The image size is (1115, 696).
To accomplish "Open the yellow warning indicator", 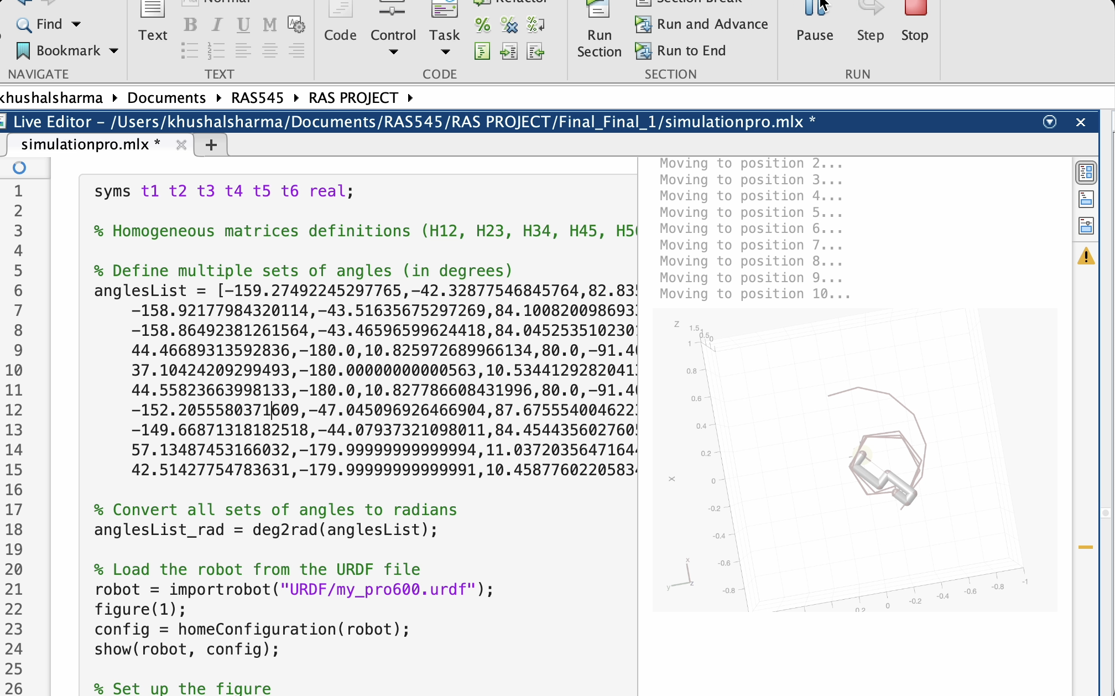I will point(1086,256).
